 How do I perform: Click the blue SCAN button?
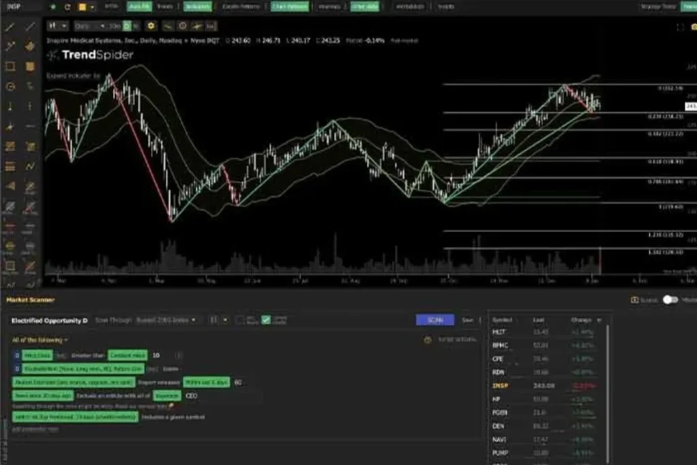pos(434,320)
